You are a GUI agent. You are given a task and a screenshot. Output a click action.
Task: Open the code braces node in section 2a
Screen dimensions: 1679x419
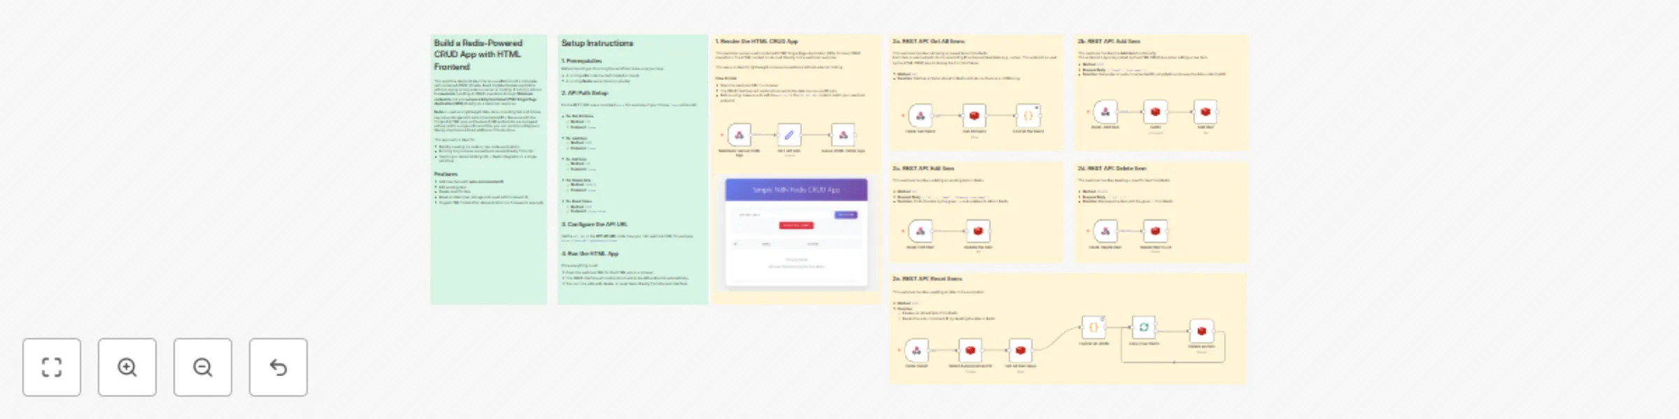[x=1028, y=116]
